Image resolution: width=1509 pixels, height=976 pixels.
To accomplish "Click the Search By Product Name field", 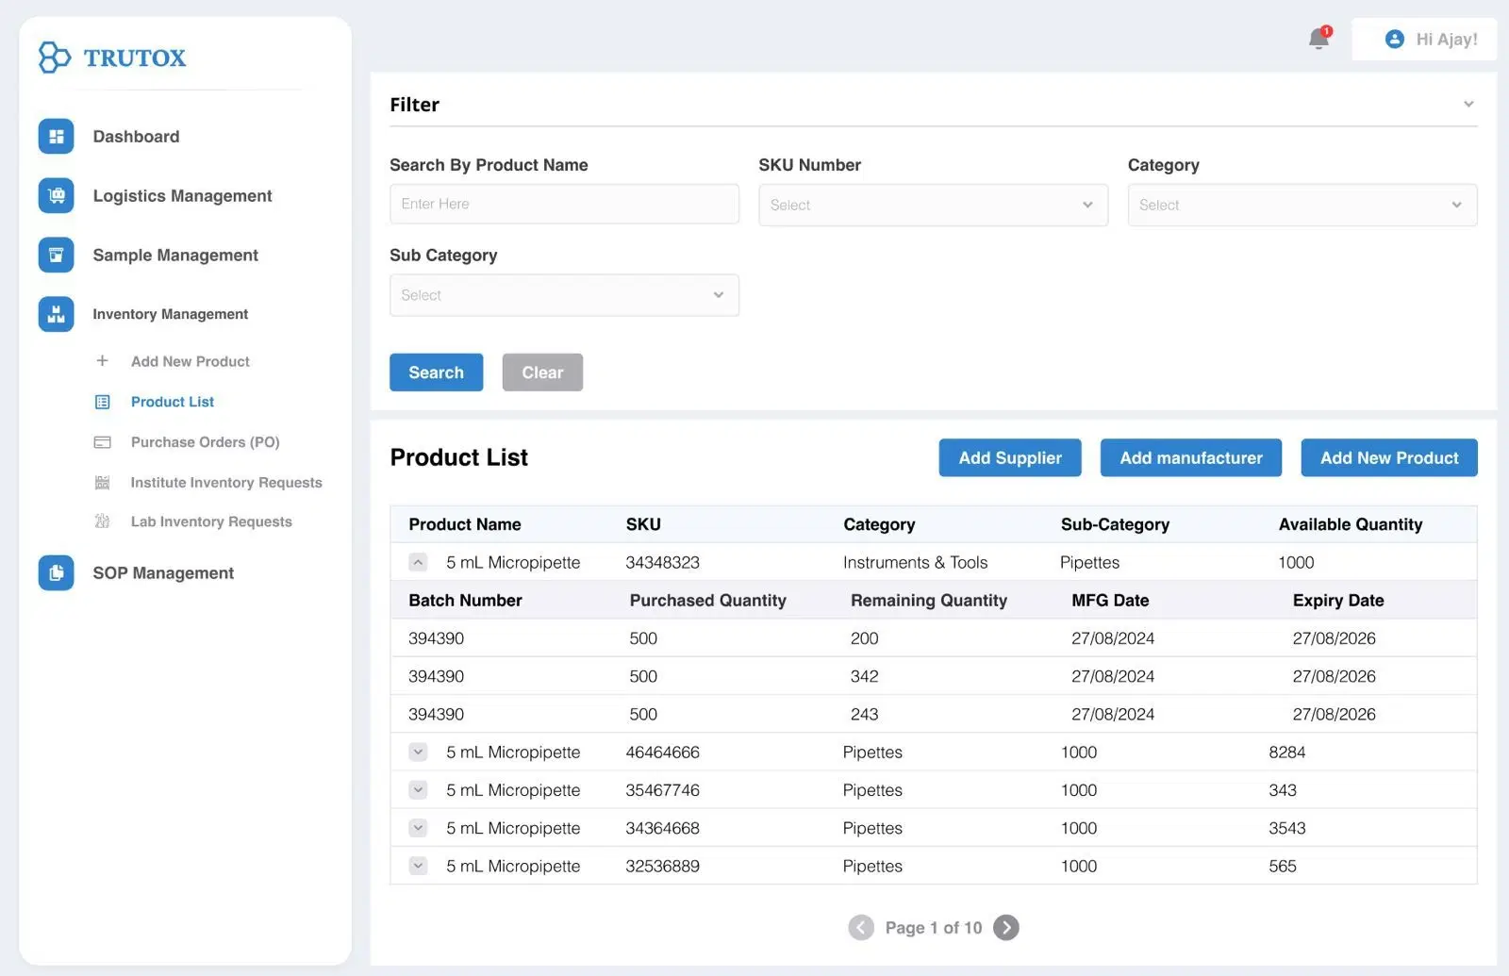I will coord(564,204).
